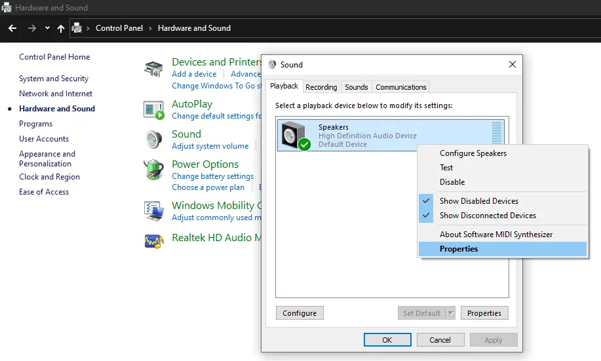Open Network and Internet link
Image resolution: width=601 pixels, height=361 pixels.
[56, 94]
